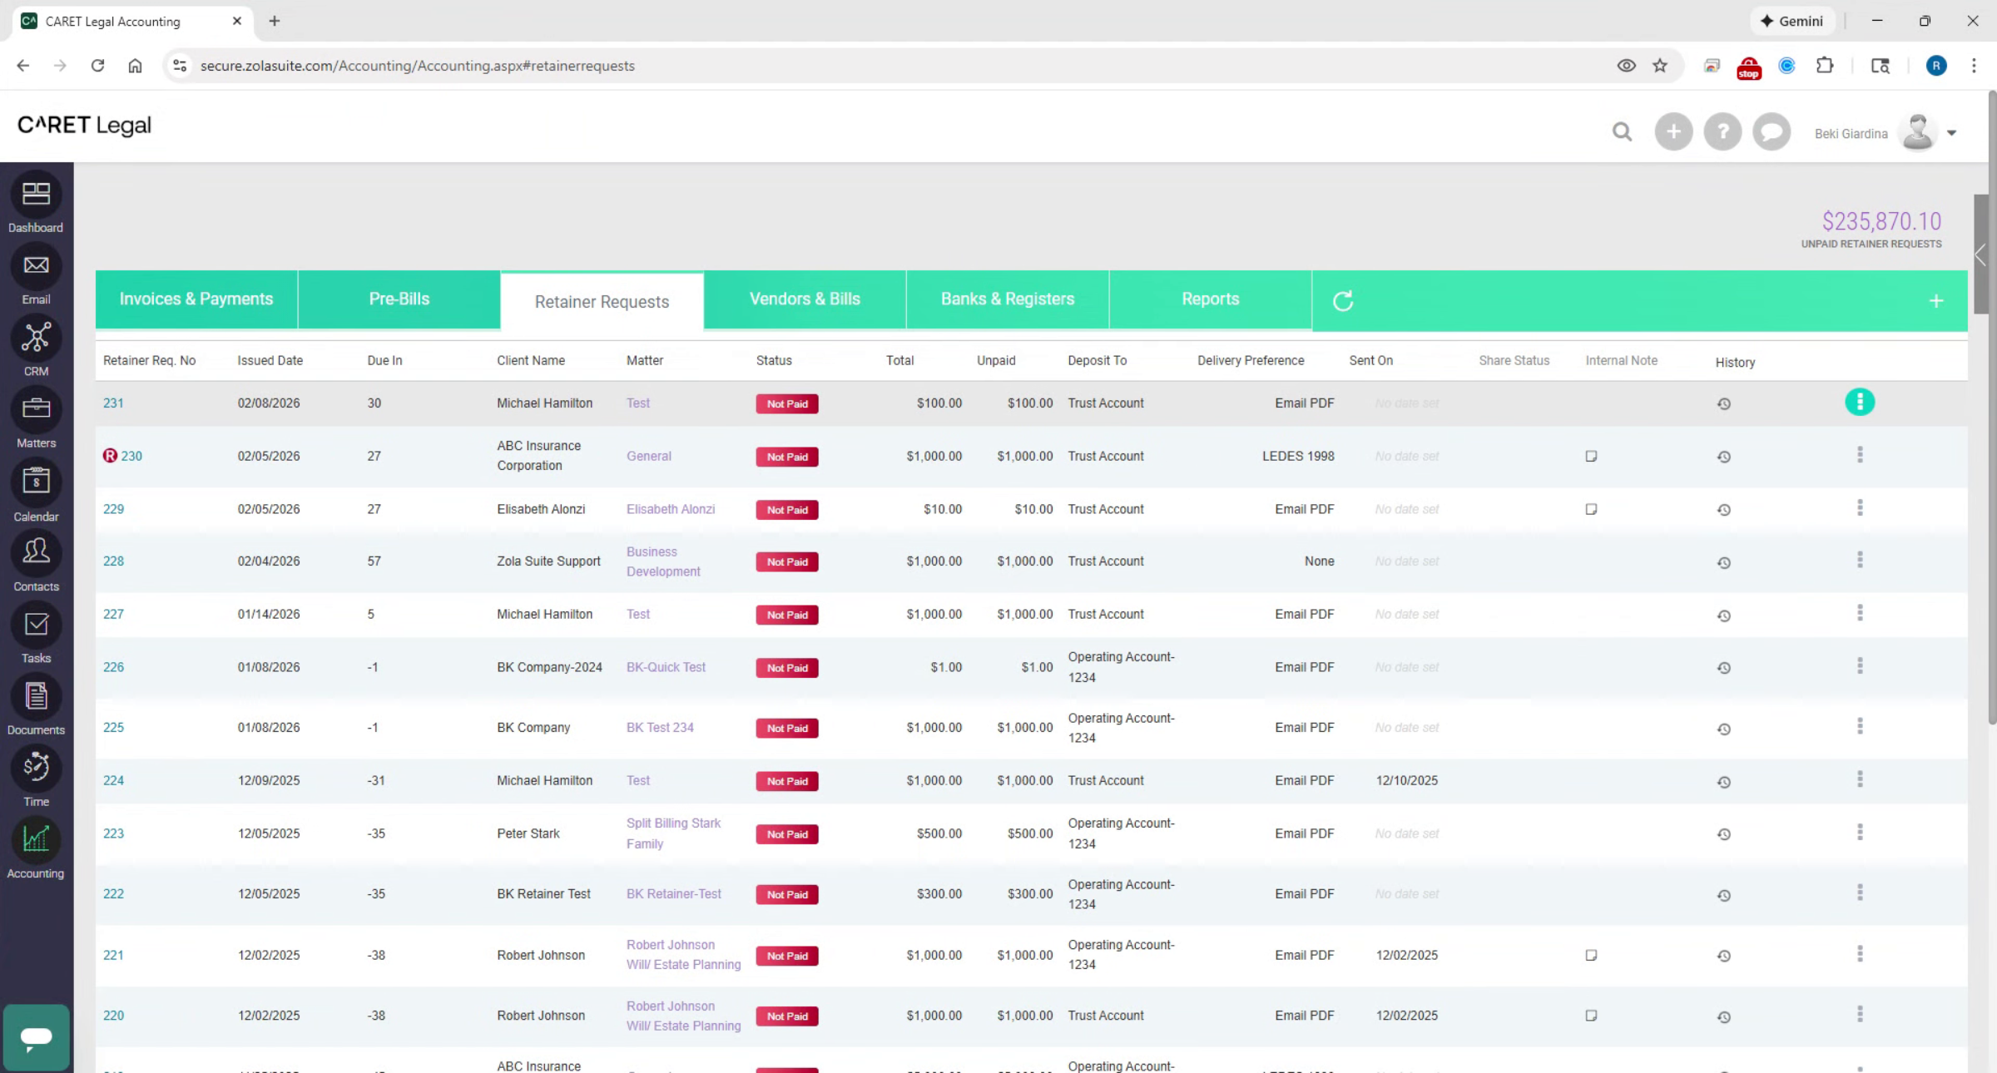Viewport: 1997px width, 1073px height.
Task: Click the Not Paid badge for request 222
Action: pos(787,895)
